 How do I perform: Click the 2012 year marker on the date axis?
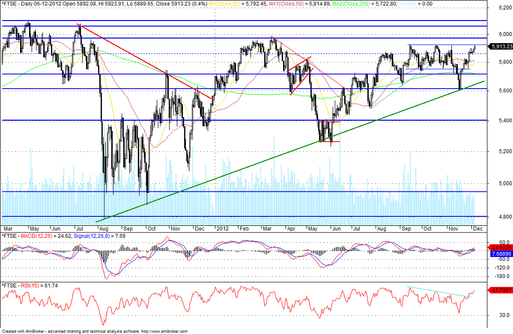coord(222,229)
